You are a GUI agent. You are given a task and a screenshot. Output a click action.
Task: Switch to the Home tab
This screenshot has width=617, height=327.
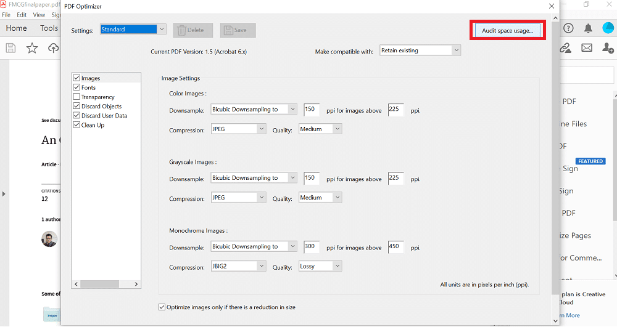pyautogui.click(x=16, y=28)
